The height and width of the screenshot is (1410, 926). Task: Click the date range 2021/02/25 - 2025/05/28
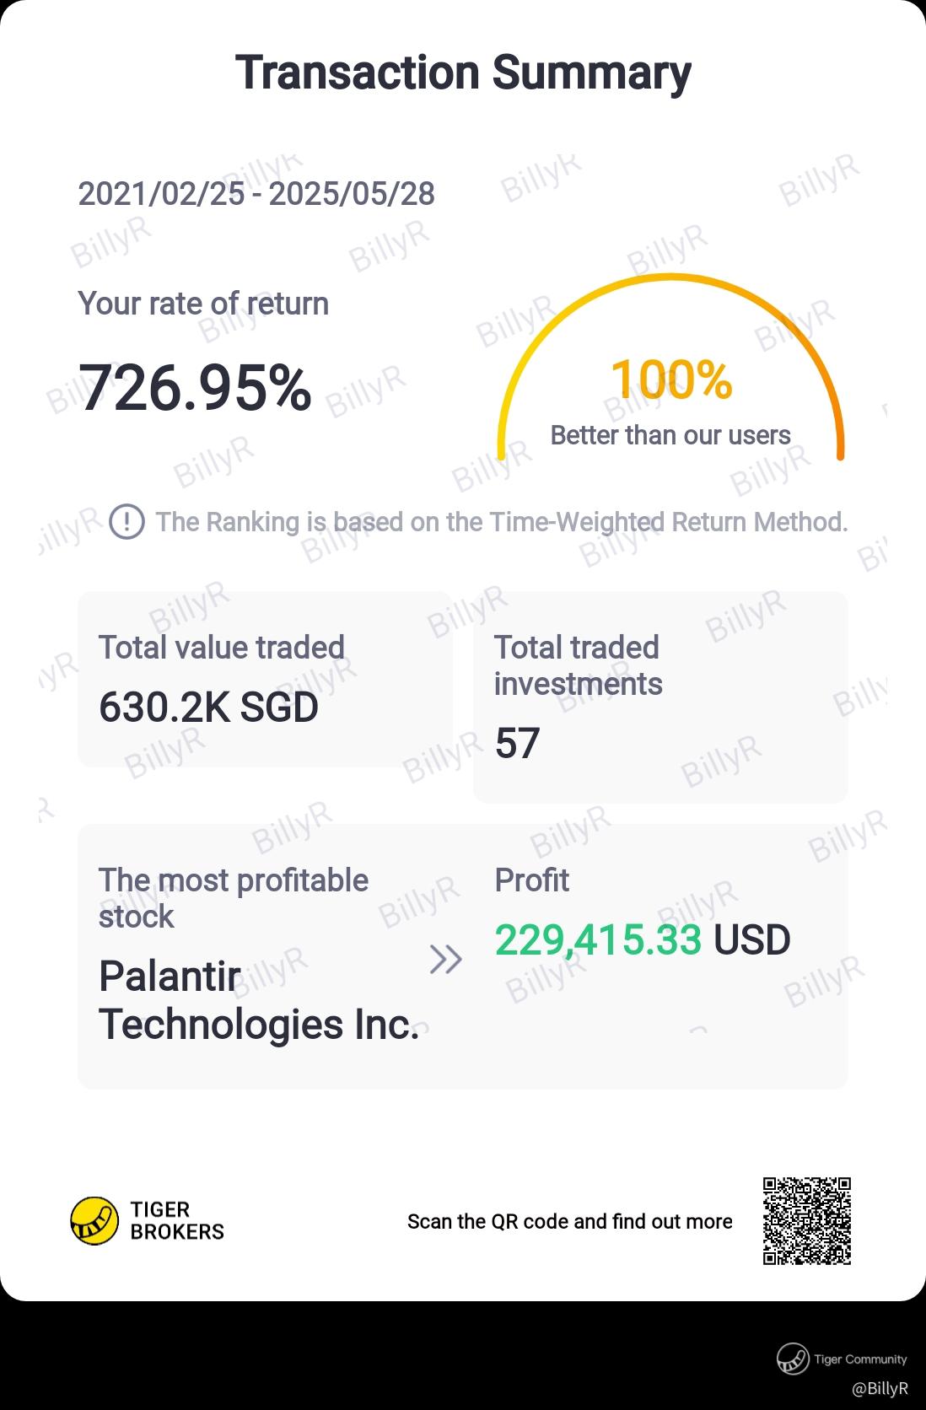(256, 194)
